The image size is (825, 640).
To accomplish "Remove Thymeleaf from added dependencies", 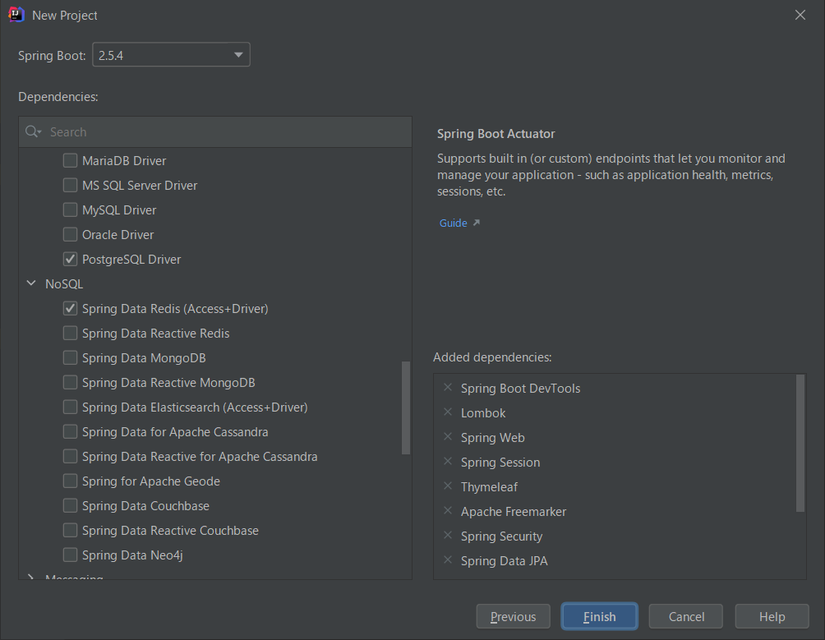I will click(448, 486).
